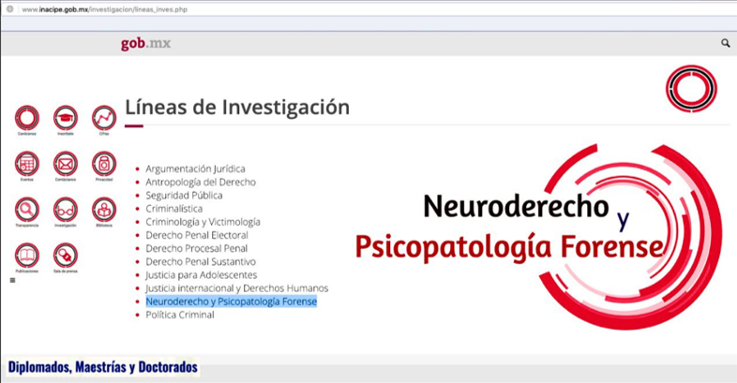Open the Sala de prensa icon

tap(66, 256)
